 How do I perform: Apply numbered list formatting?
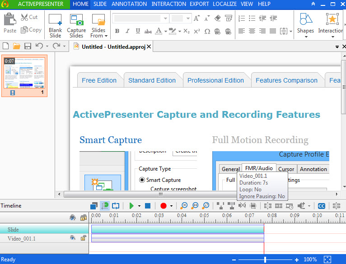pyautogui.click(x=242, y=19)
